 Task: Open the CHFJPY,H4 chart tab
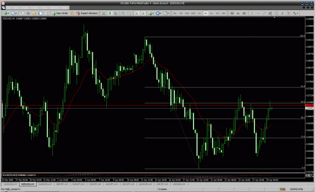[x=162, y=184]
